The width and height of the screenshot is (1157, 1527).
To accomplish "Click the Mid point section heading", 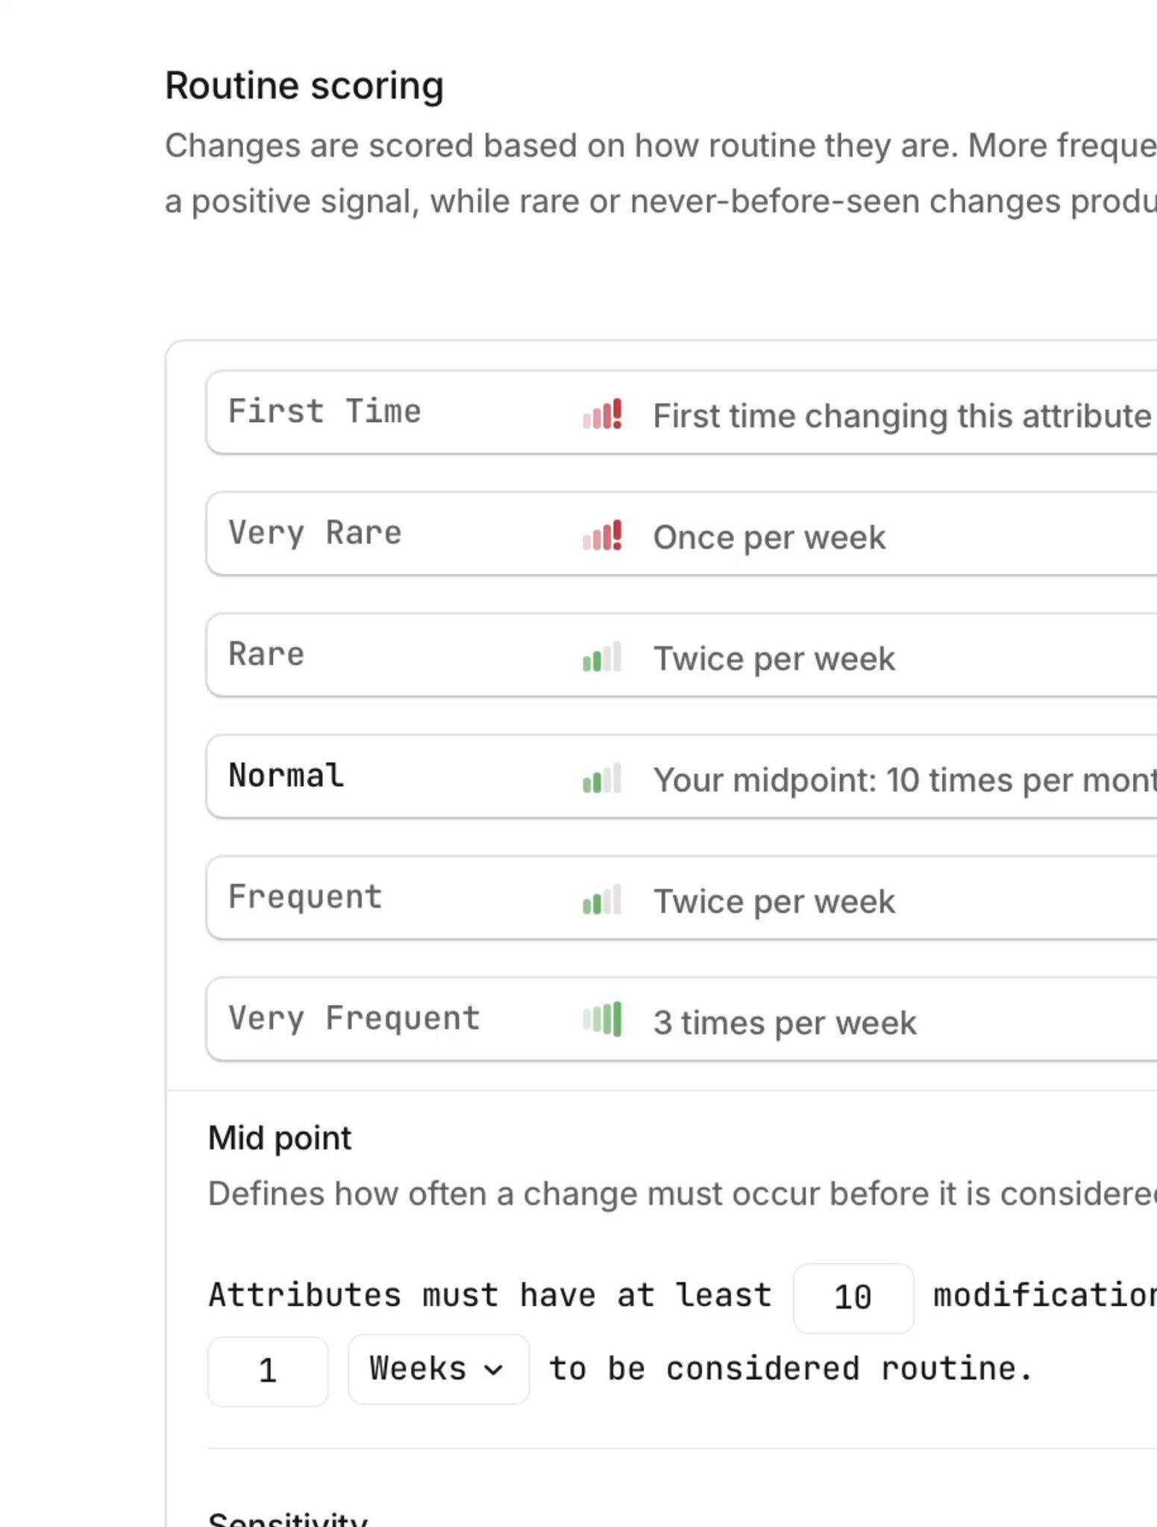I will (280, 1138).
